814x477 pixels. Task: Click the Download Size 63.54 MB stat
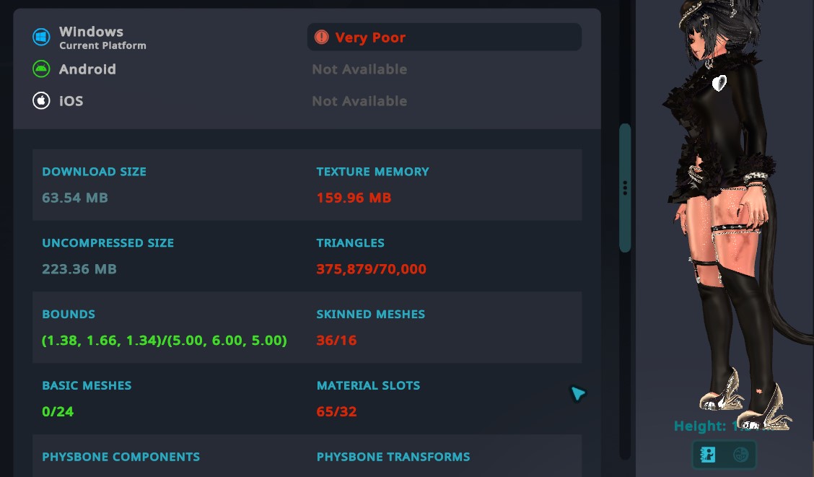click(x=75, y=197)
